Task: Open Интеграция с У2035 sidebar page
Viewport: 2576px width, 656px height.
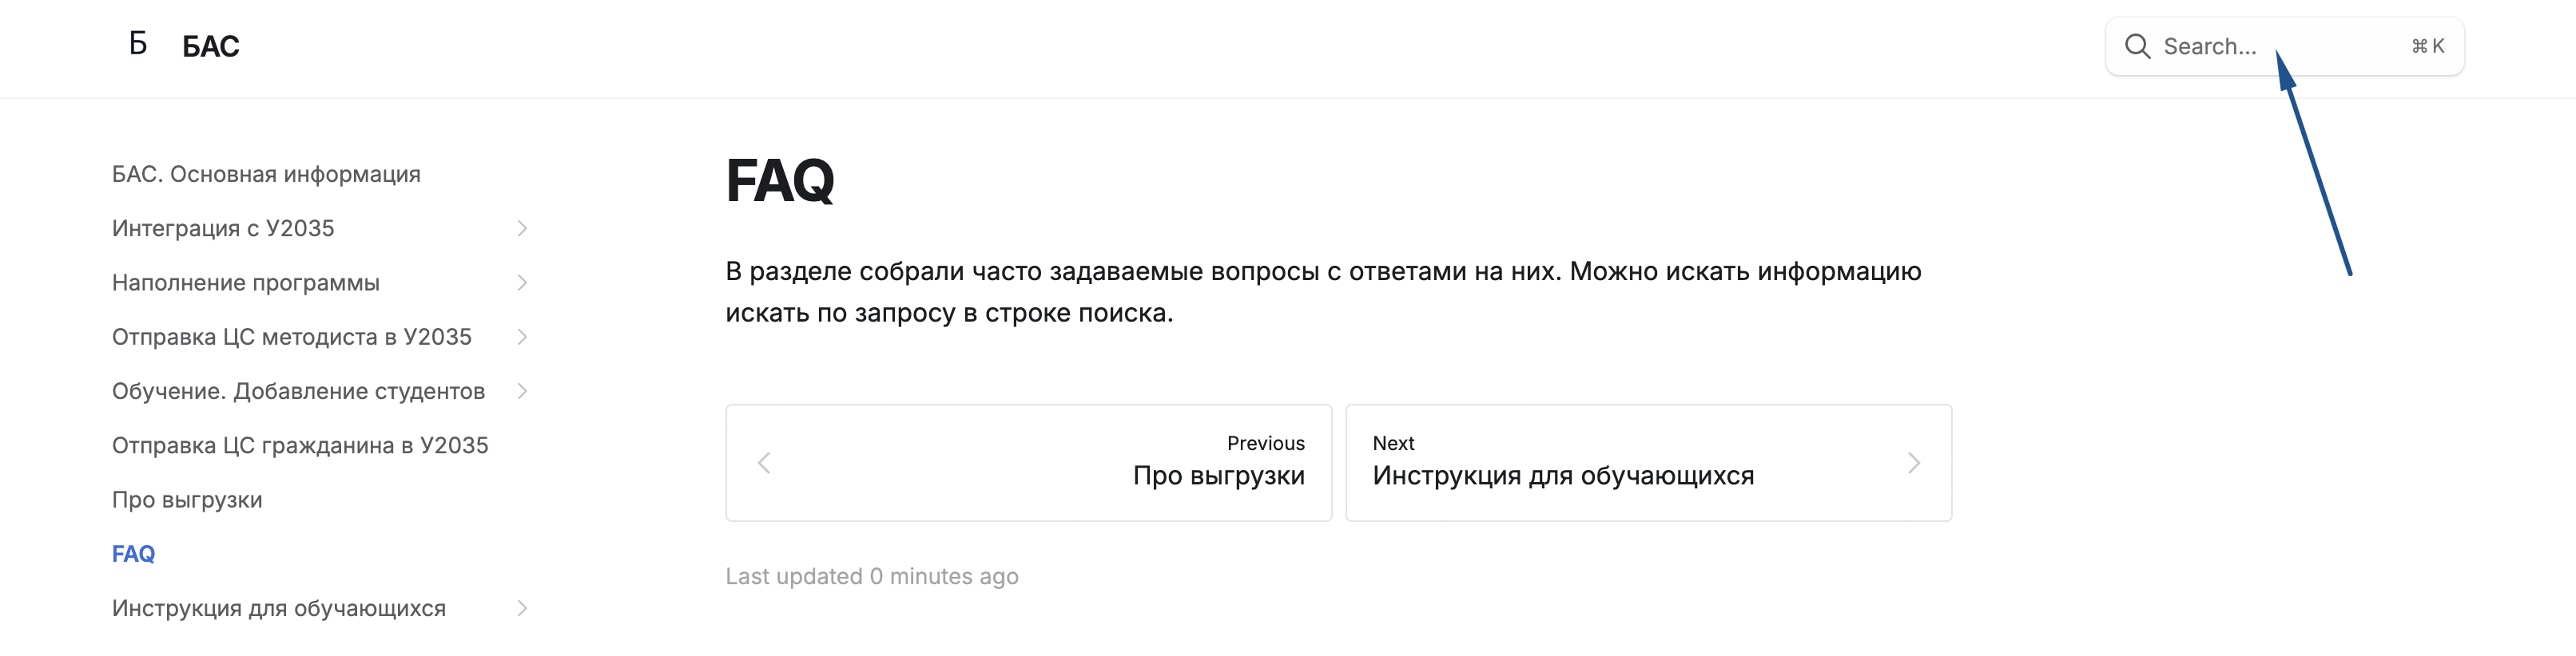Action: [223, 229]
